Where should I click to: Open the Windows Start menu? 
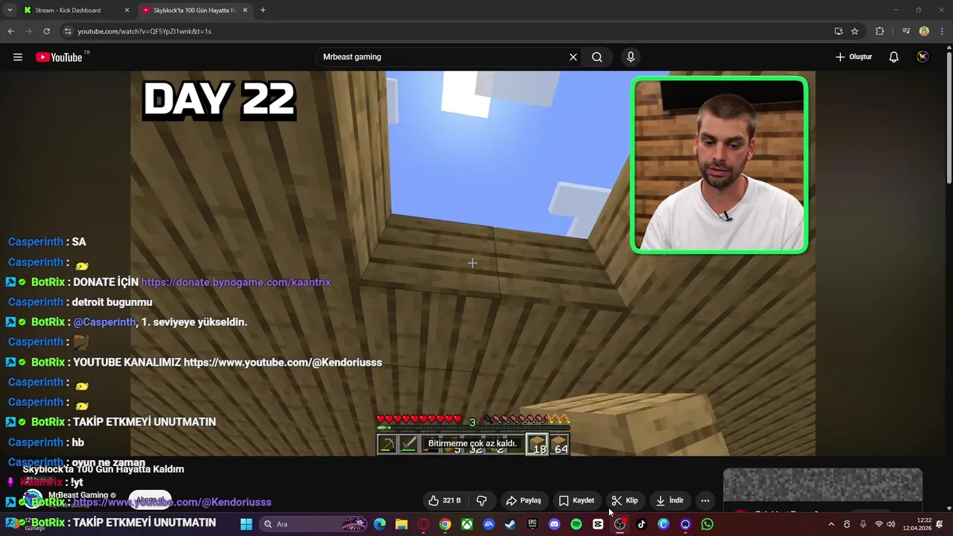pyautogui.click(x=246, y=524)
